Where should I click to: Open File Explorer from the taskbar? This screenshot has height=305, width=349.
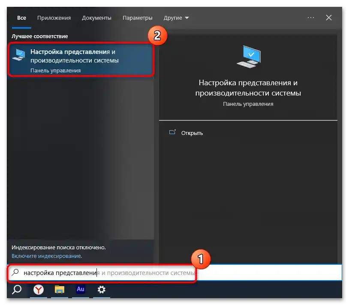coord(59,290)
